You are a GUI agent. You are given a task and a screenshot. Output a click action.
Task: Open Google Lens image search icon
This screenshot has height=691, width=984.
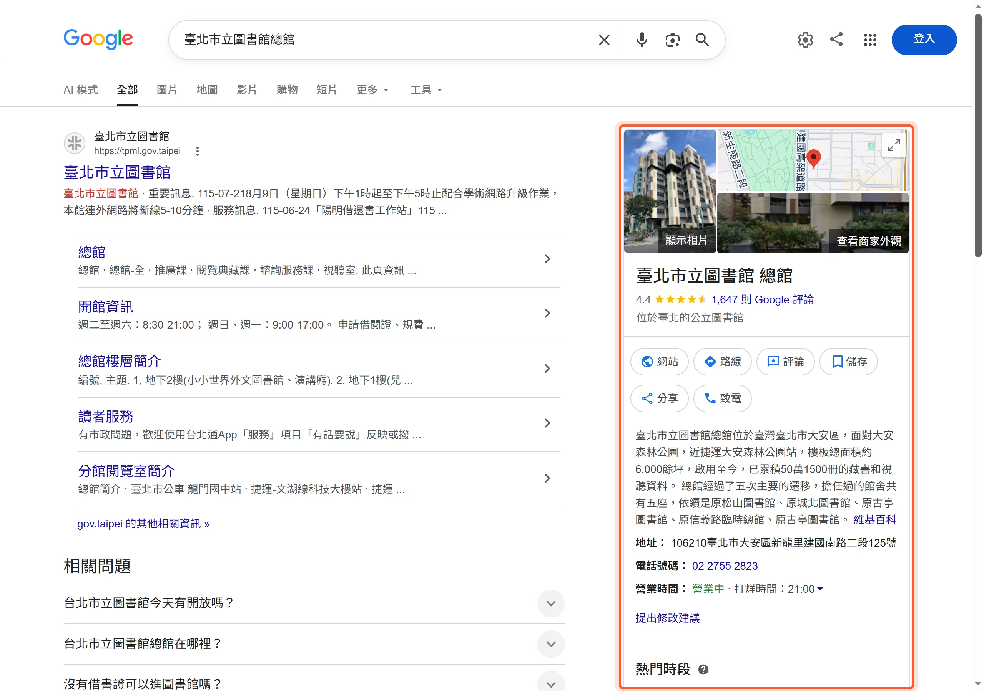[x=672, y=40]
